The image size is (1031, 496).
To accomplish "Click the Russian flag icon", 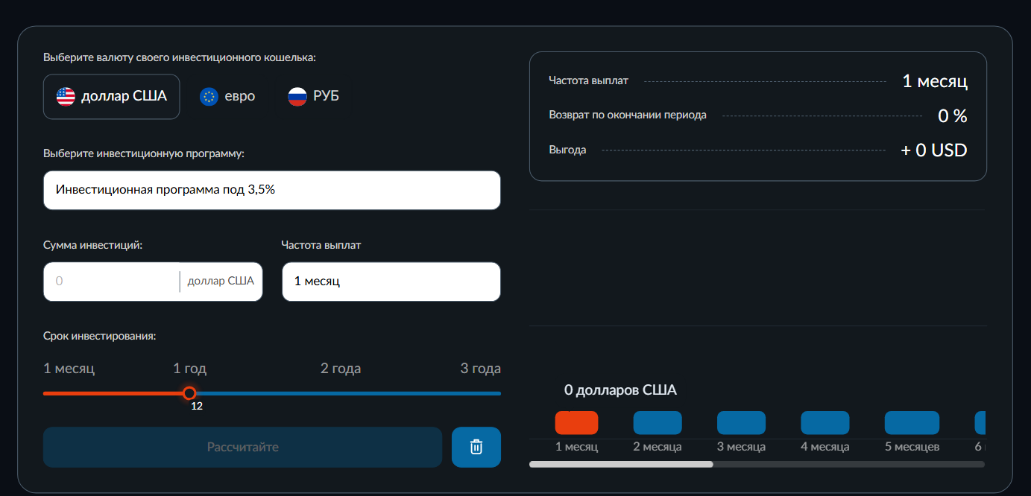I will [297, 97].
